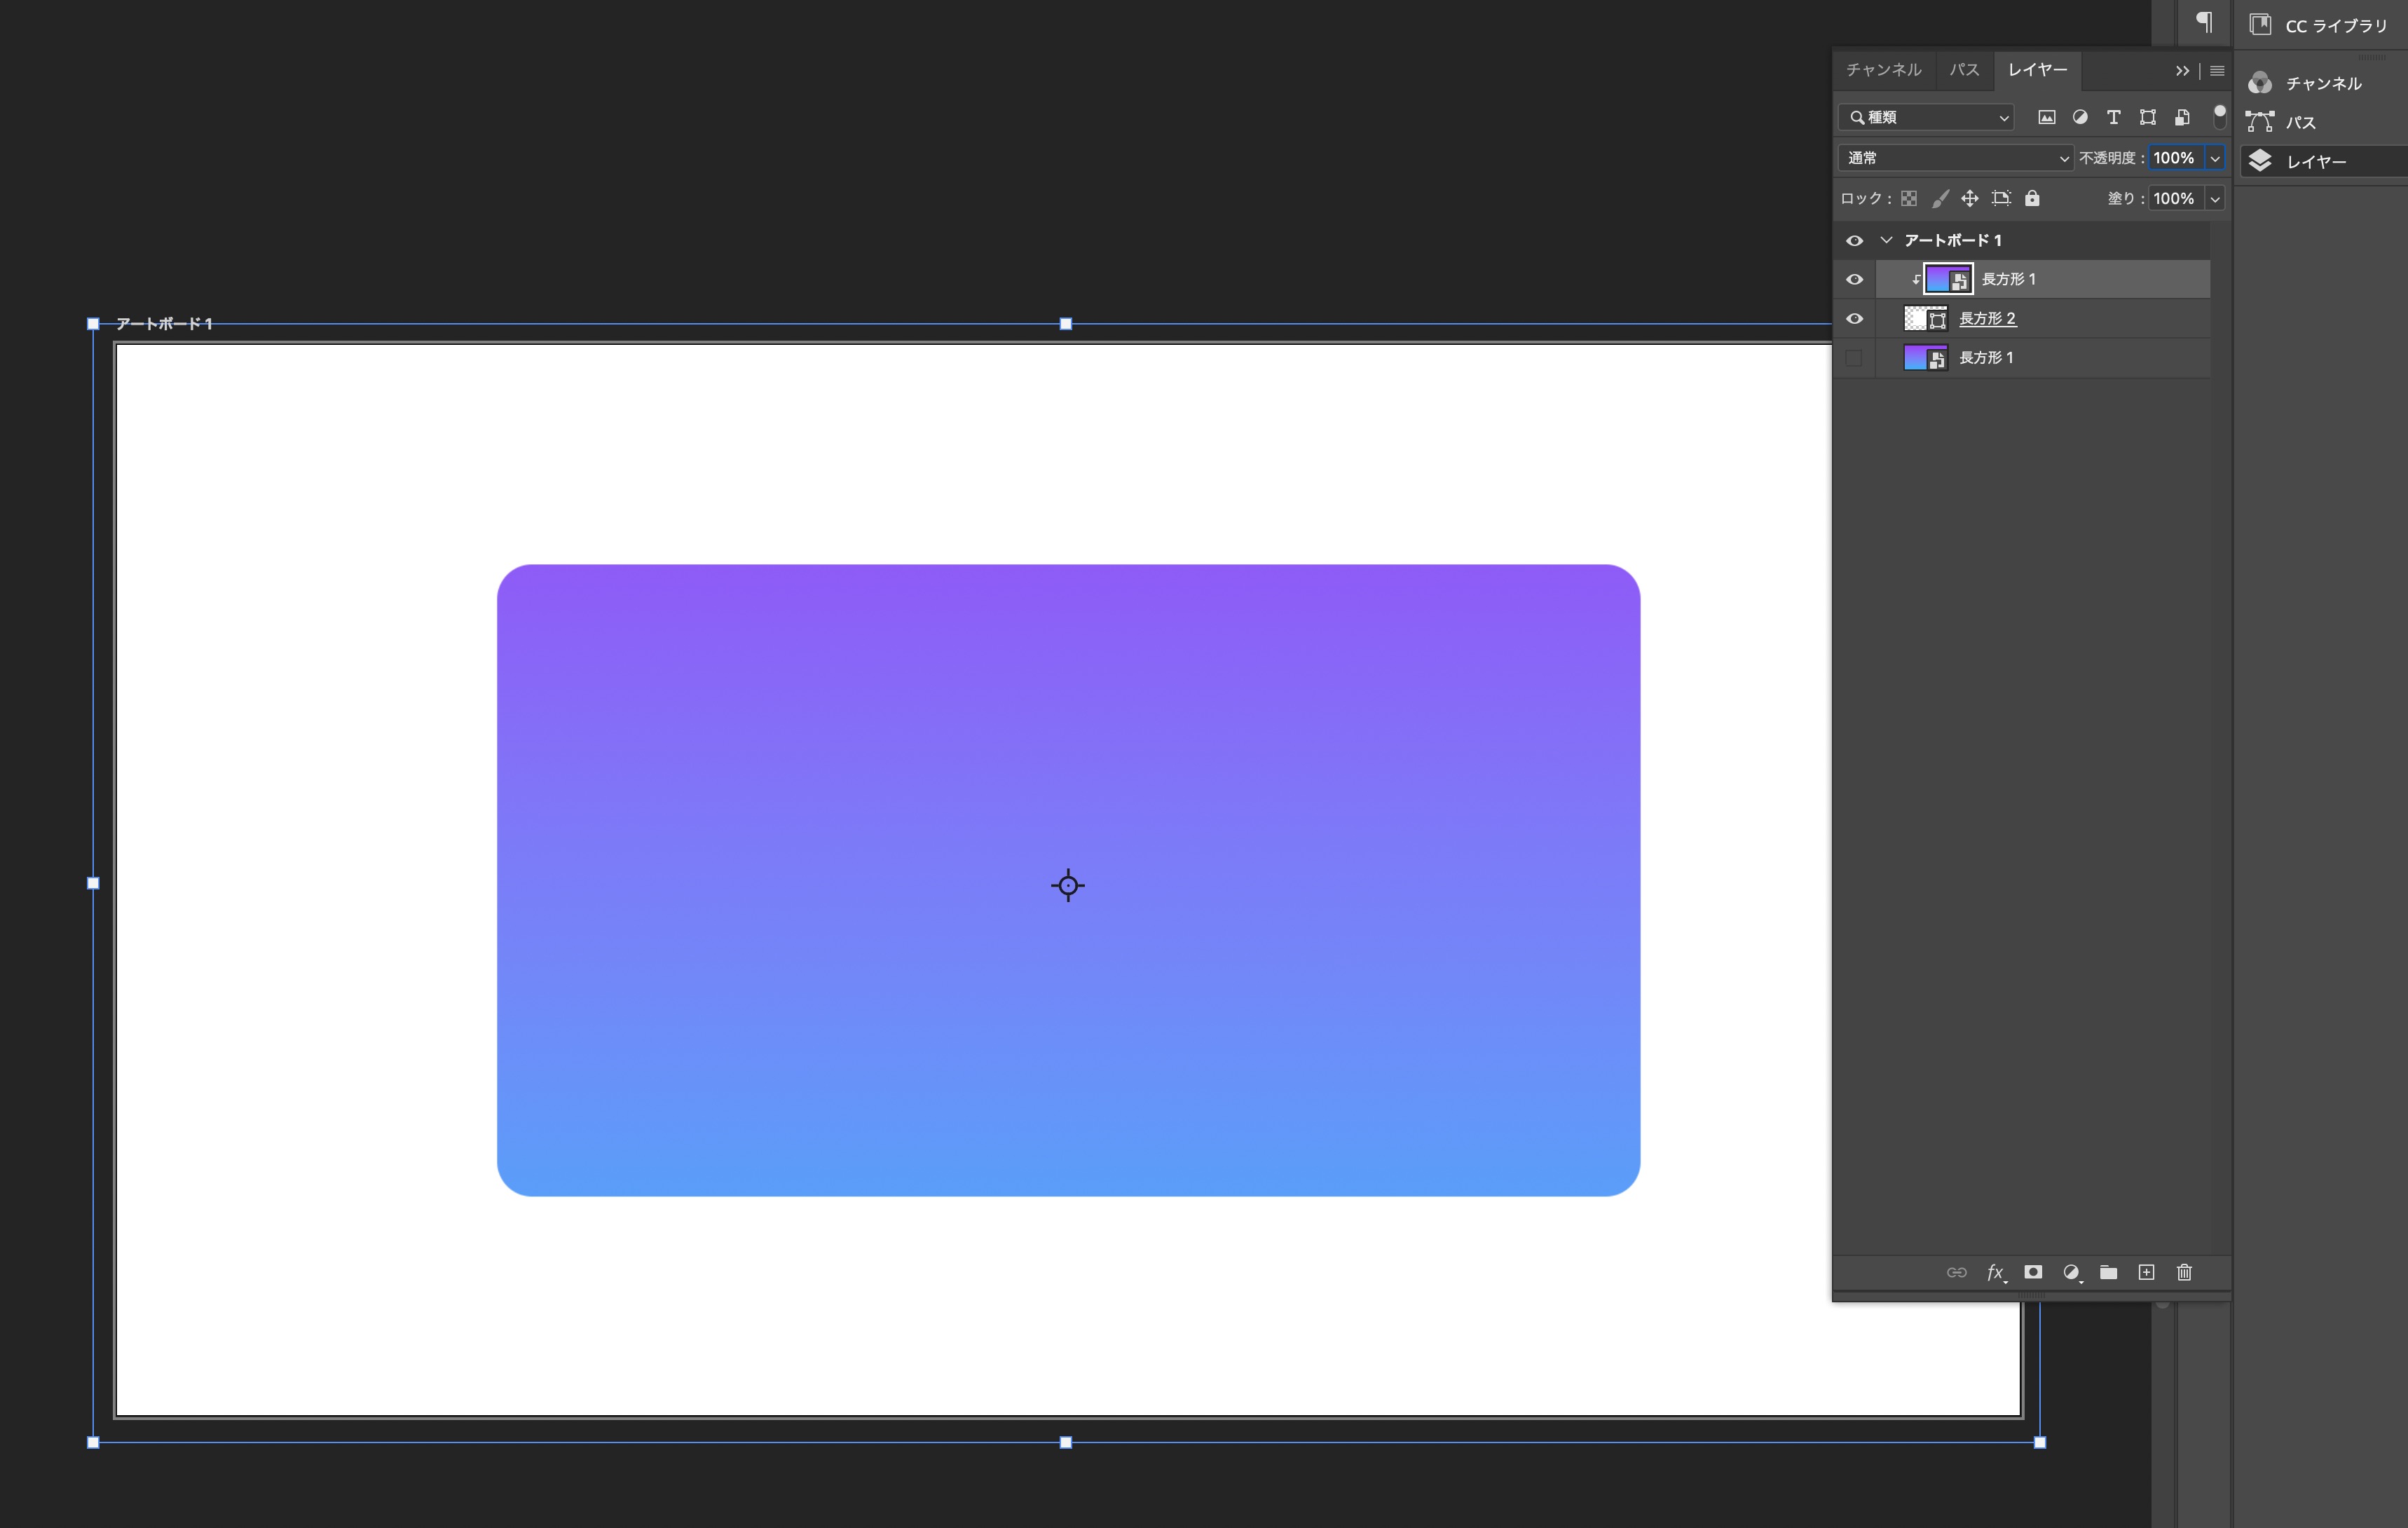Click the アートボード 1 label on canvas
This screenshot has width=2408, height=1528.
164,323
